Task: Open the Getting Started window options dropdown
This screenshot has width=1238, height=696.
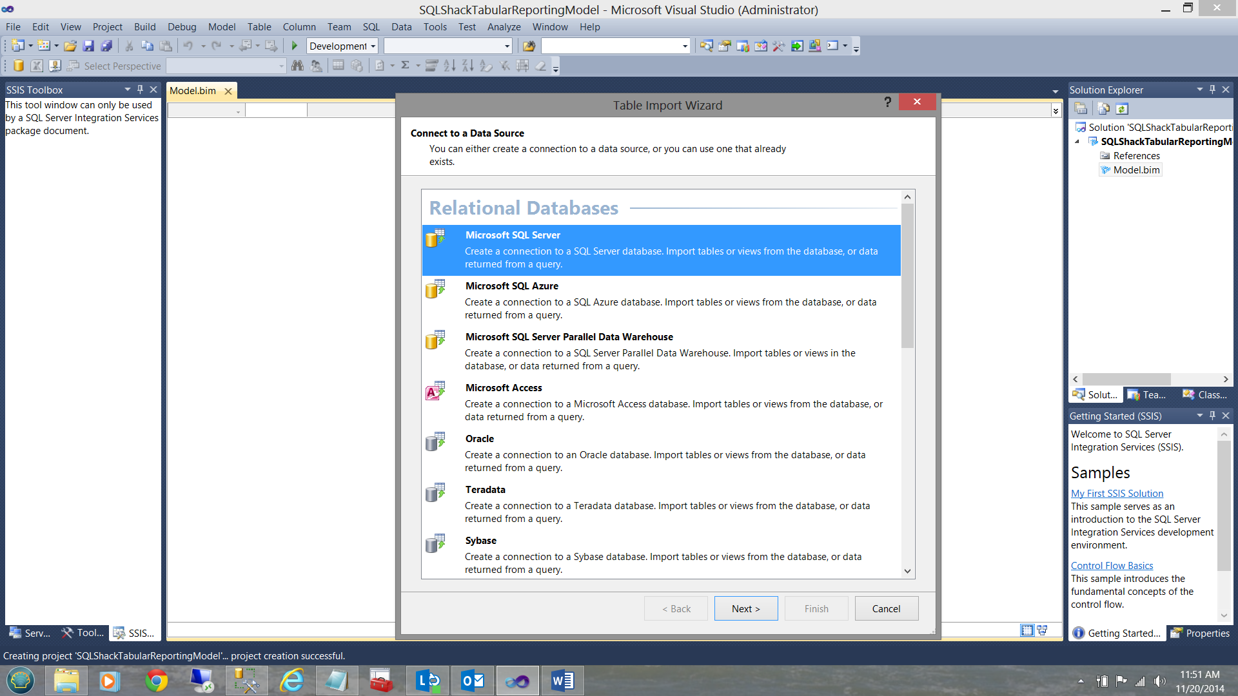Action: point(1199,416)
